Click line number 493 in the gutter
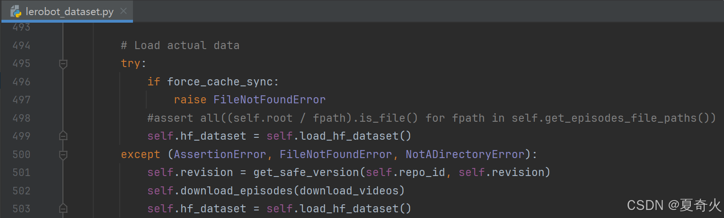 pos(21,27)
